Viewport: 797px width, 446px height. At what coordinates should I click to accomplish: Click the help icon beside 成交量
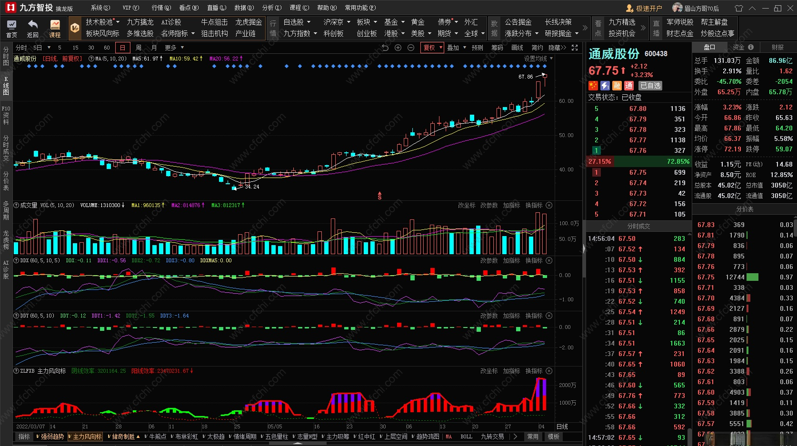pyautogui.click(x=16, y=205)
